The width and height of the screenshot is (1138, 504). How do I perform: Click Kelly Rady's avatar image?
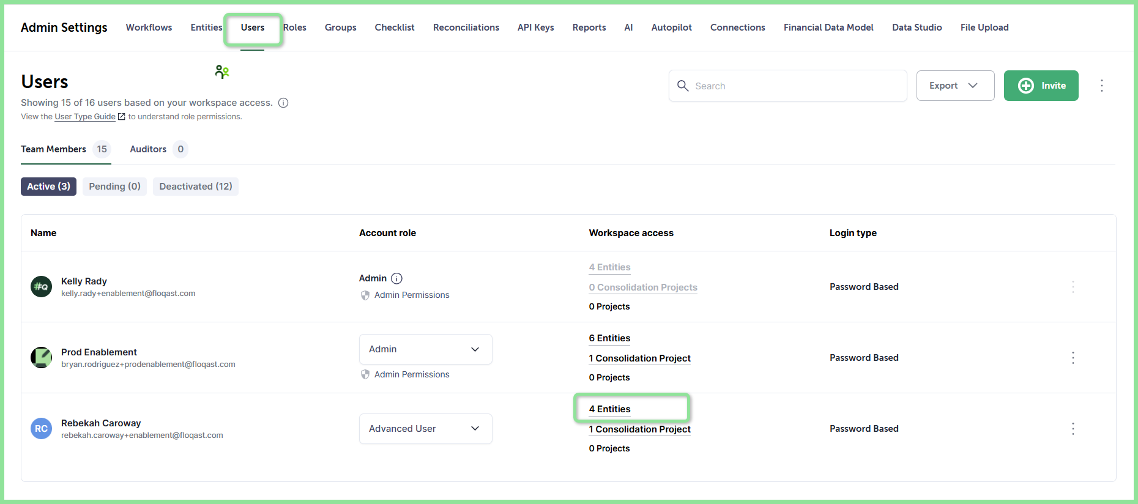click(41, 286)
